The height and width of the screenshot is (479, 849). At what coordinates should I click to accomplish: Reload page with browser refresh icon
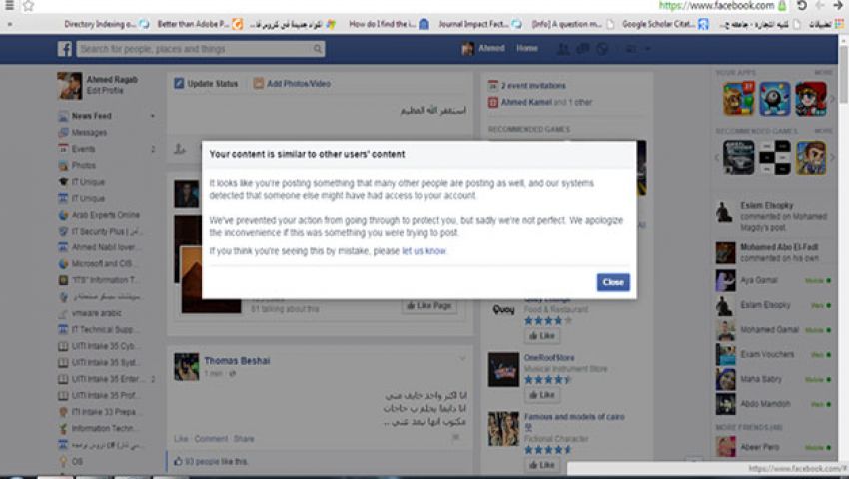(802, 6)
